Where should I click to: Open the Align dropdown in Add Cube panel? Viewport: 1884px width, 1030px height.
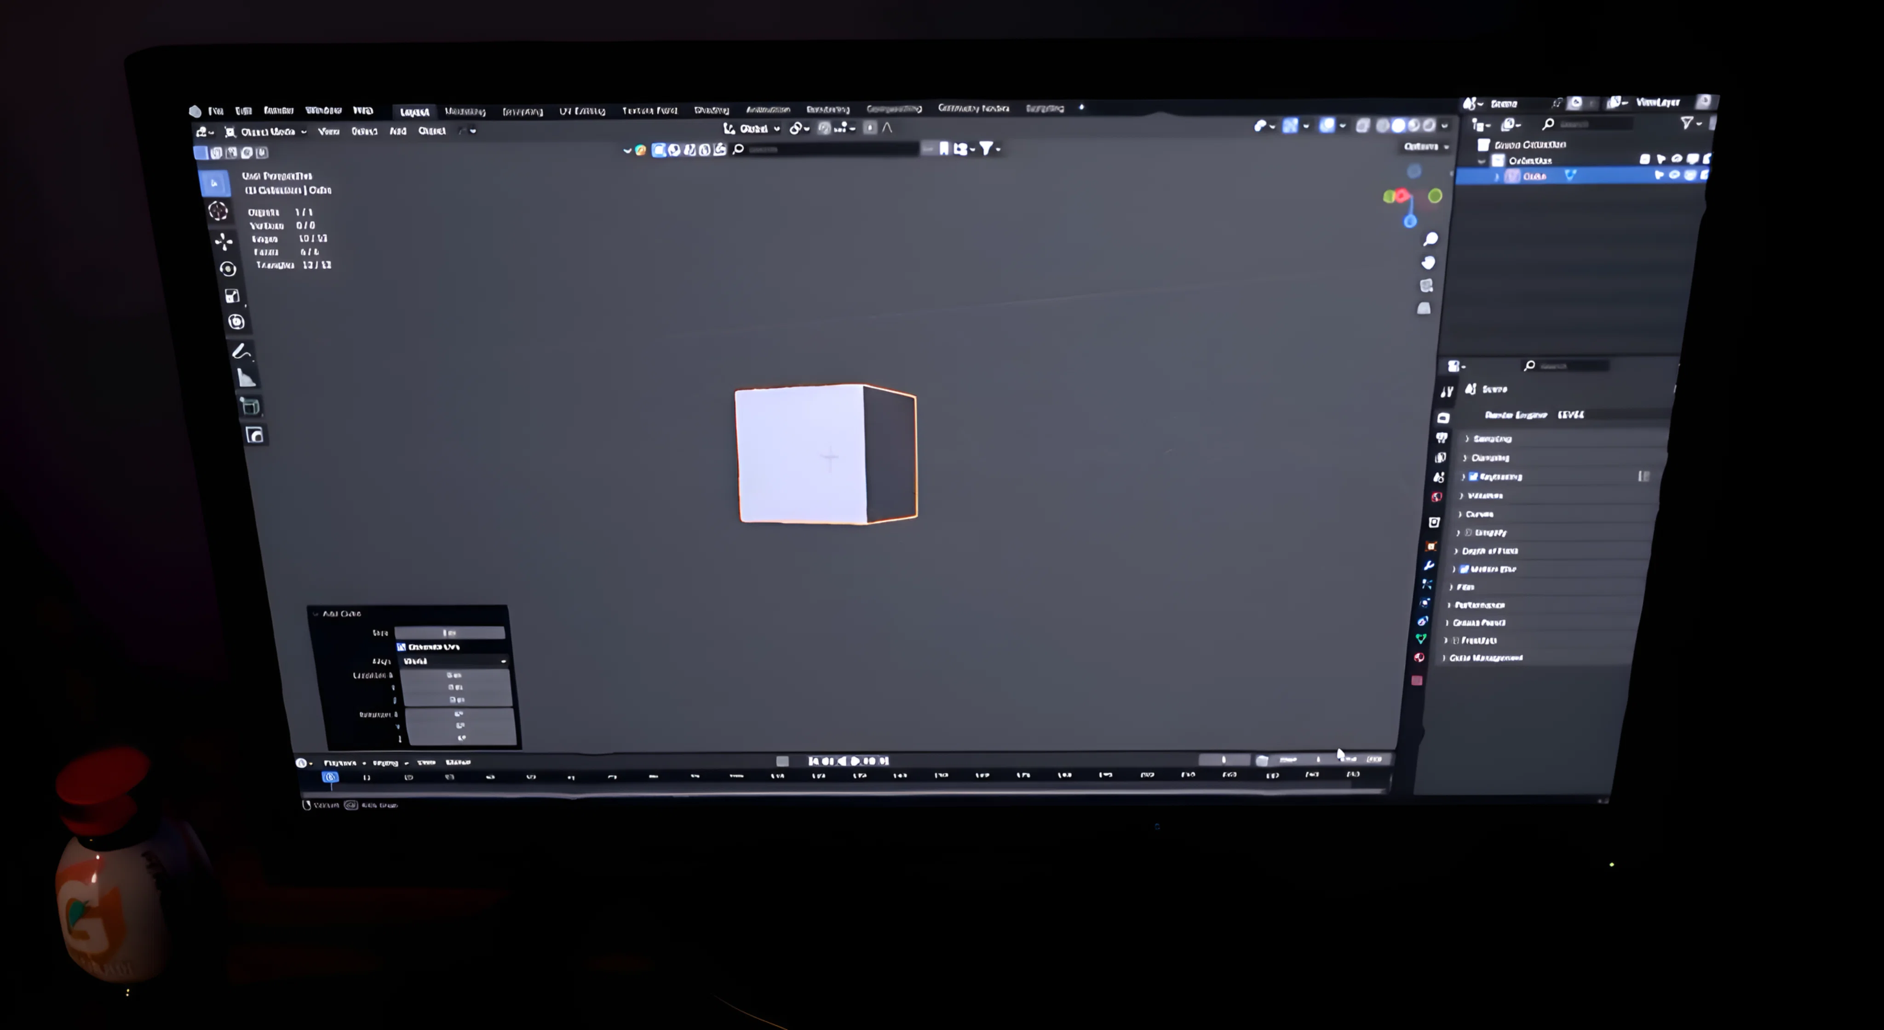(x=454, y=661)
